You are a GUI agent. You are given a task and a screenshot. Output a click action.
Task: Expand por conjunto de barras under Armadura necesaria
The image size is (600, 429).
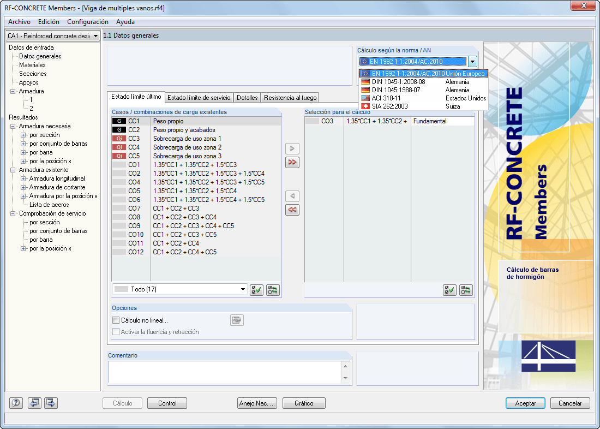pos(23,144)
